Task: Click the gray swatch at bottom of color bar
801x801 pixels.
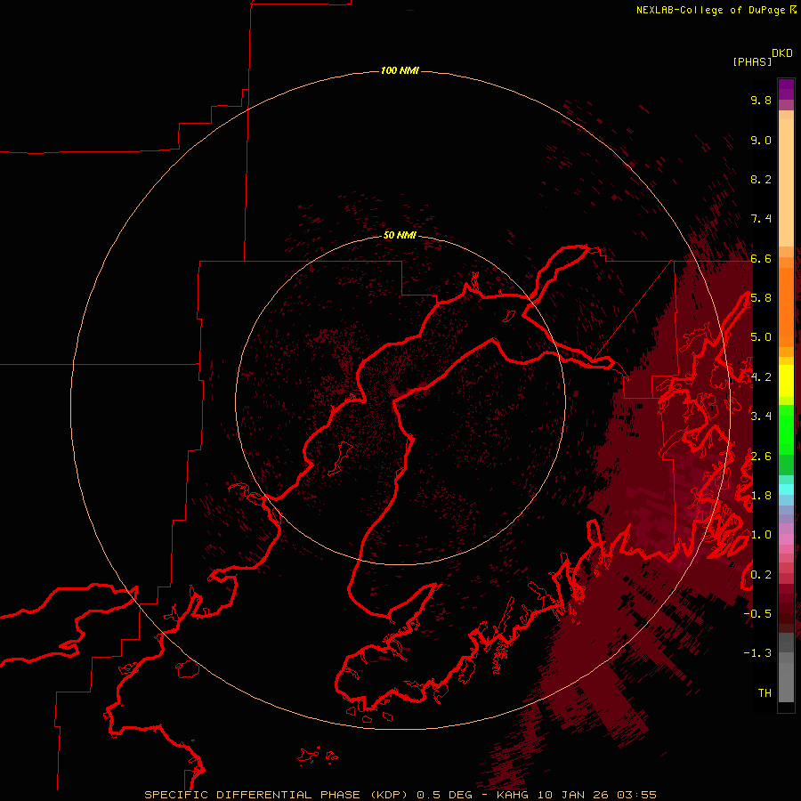Action: click(x=786, y=682)
